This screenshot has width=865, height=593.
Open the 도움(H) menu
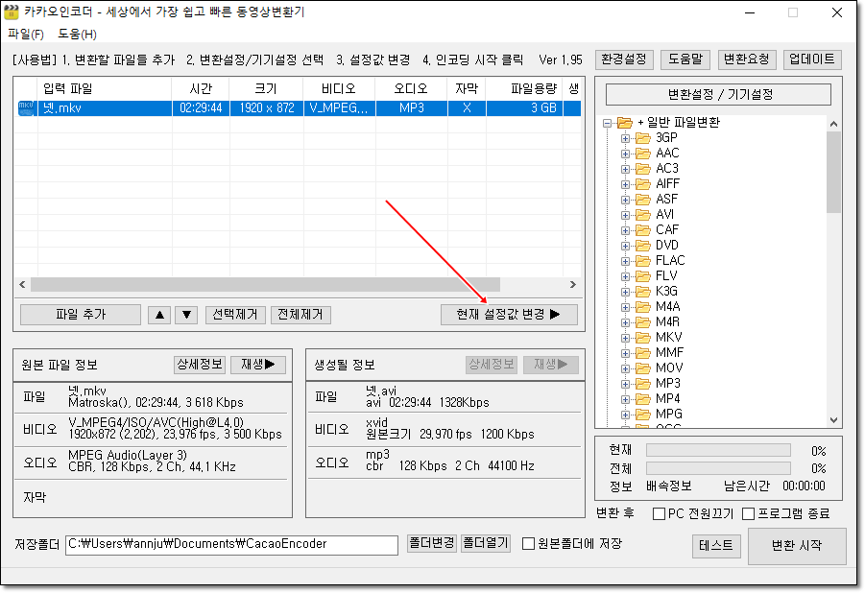(x=77, y=35)
